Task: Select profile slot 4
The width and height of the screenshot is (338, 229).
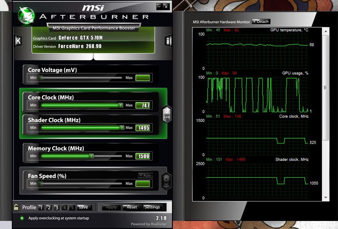Action: (x=64, y=207)
